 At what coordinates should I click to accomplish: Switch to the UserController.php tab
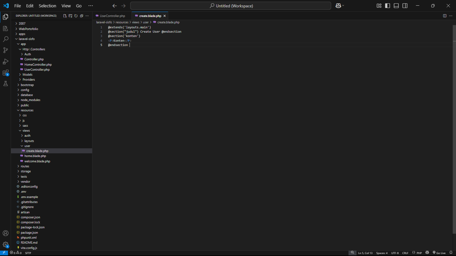pyautogui.click(x=112, y=16)
